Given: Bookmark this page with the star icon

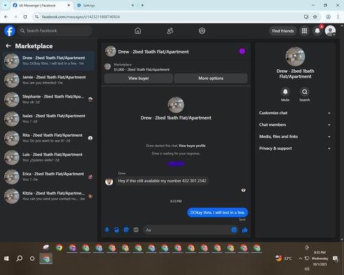Looking at the screenshot, I should (x=315, y=16).
